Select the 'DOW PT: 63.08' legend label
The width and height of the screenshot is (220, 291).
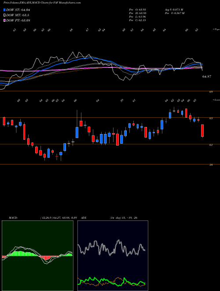coord(18,20)
